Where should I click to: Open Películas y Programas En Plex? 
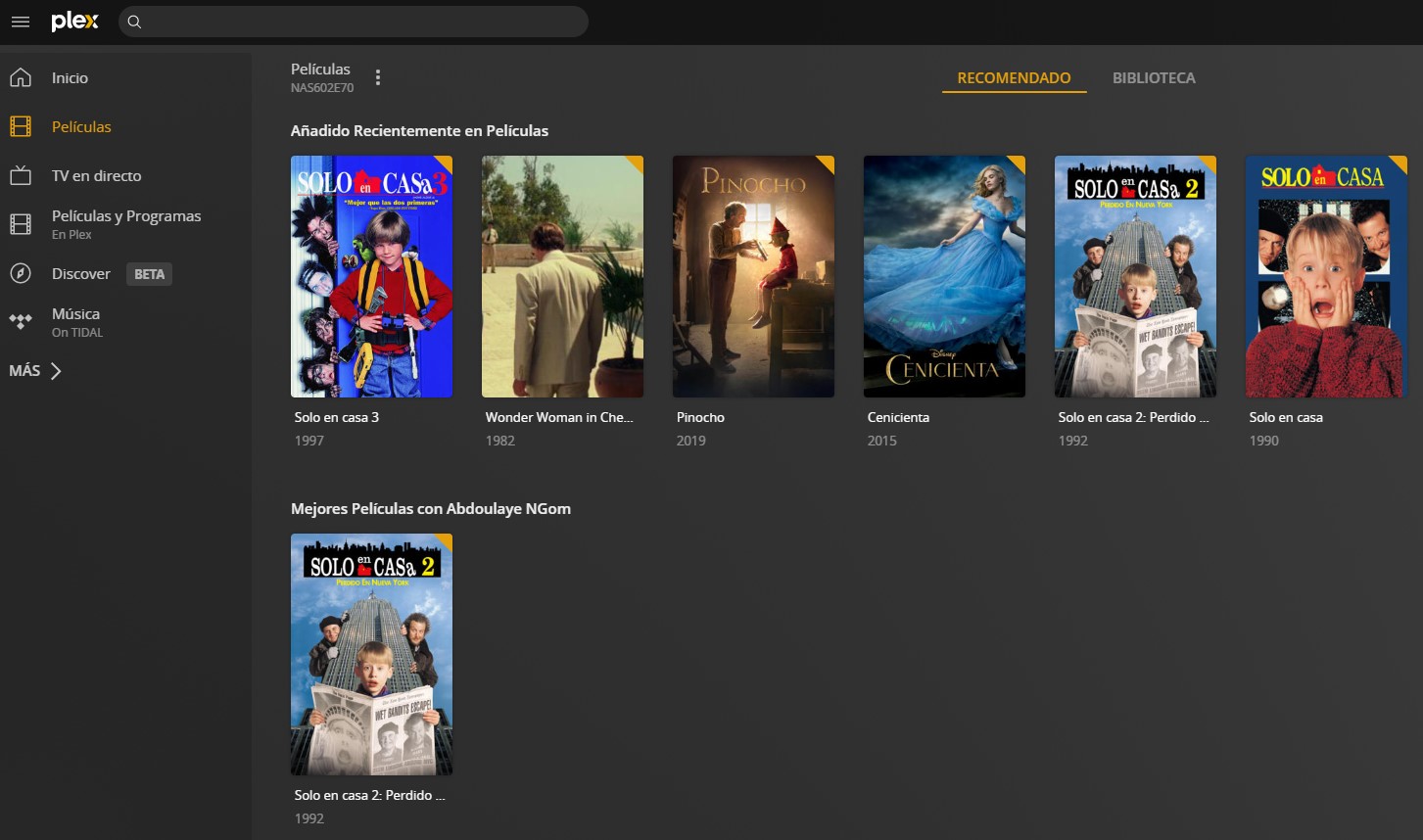125,224
